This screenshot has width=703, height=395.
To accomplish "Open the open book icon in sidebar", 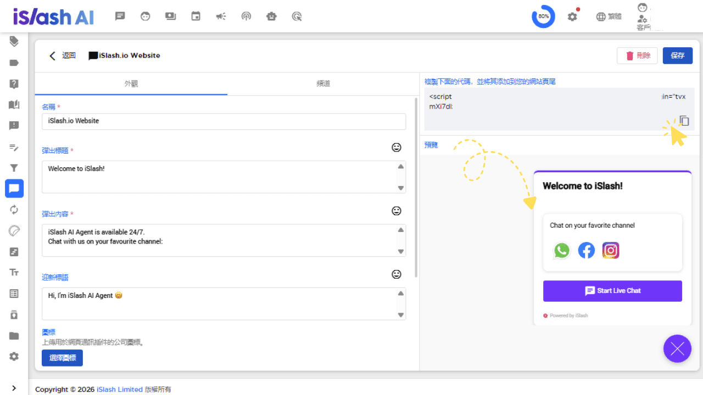I will click(x=14, y=105).
